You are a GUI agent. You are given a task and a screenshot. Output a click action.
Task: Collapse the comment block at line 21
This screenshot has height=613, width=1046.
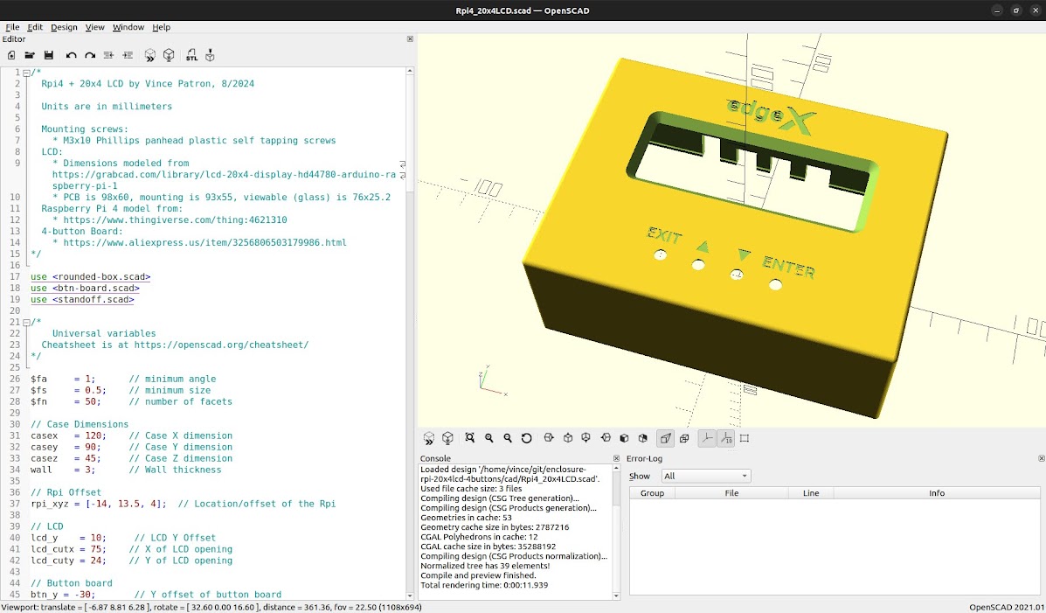click(x=26, y=323)
